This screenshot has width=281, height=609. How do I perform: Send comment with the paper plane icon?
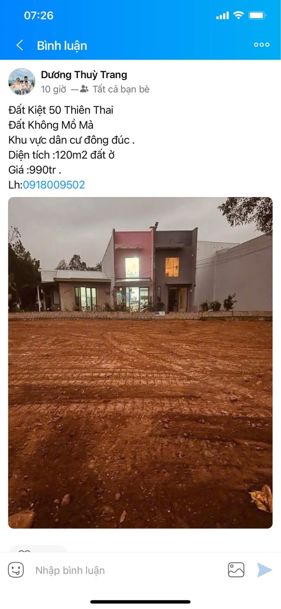tap(265, 570)
